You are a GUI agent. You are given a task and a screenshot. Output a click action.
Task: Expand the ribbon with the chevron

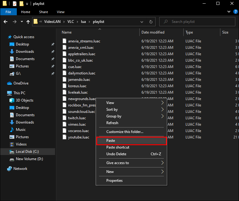click(229, 12)
